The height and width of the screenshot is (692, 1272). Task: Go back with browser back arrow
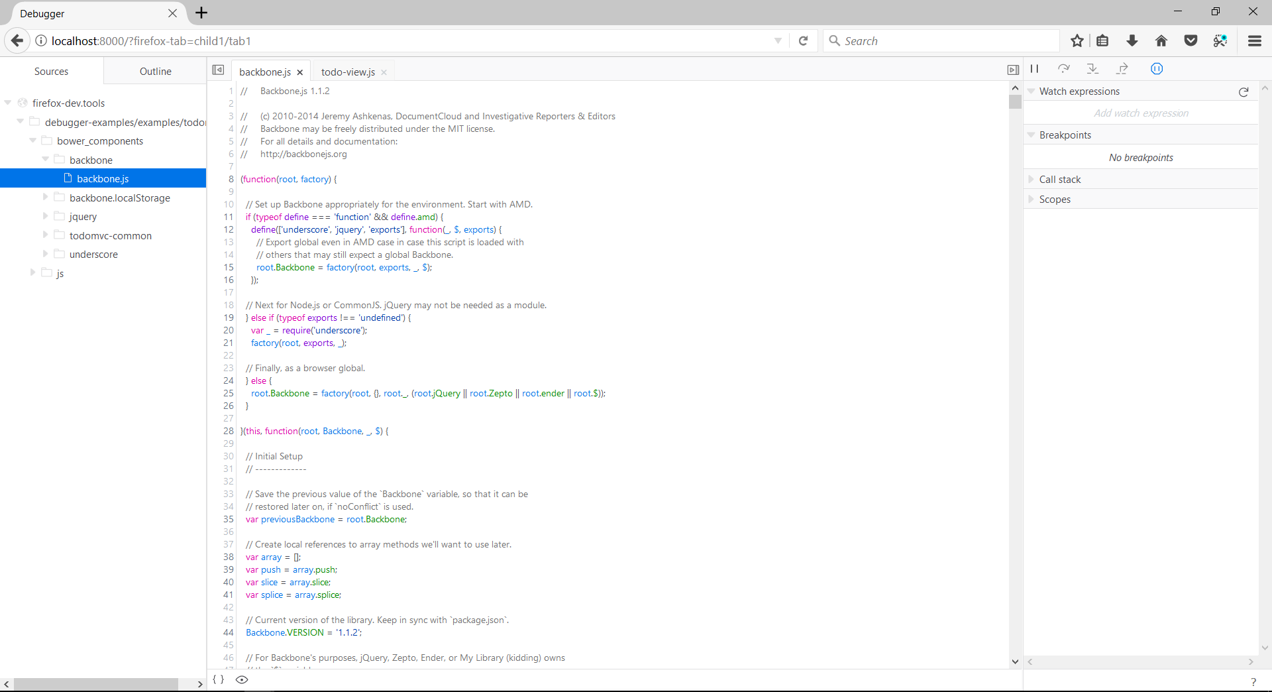coord(17,41)
